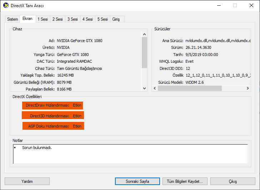
Task: Click inside the Notlar text box
Action: point(130,154)
